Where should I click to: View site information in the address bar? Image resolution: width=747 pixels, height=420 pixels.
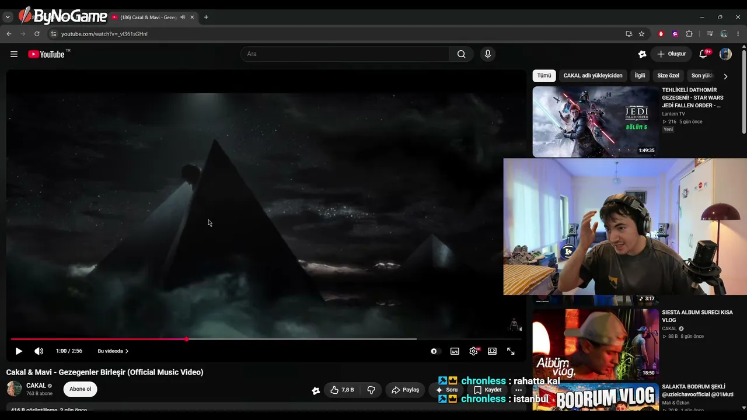pos(54,34)
